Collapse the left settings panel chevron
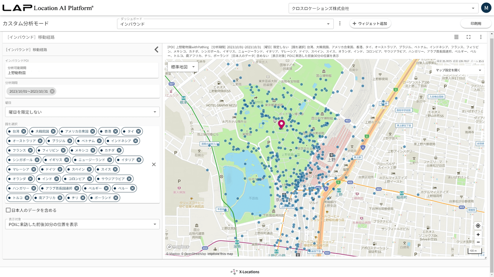Screen dimensions: 494x277 point(156,49)
